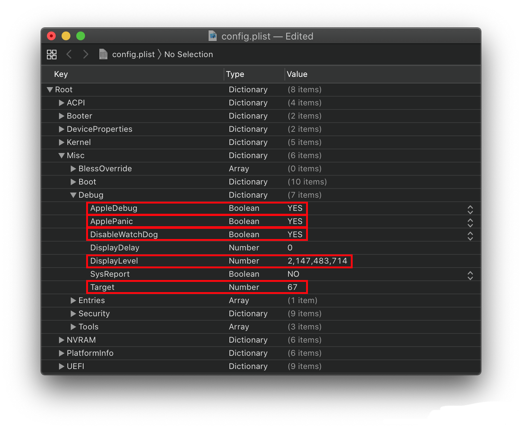Expand the Security dictionary
This screenshot has height=429, width=522.
coord(73,314)
